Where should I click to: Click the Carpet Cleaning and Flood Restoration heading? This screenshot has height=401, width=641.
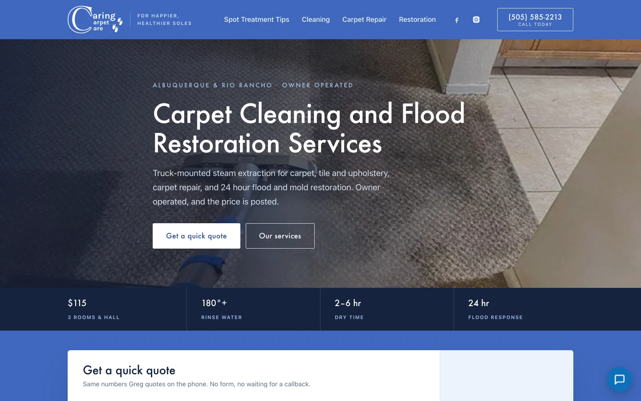309,128
